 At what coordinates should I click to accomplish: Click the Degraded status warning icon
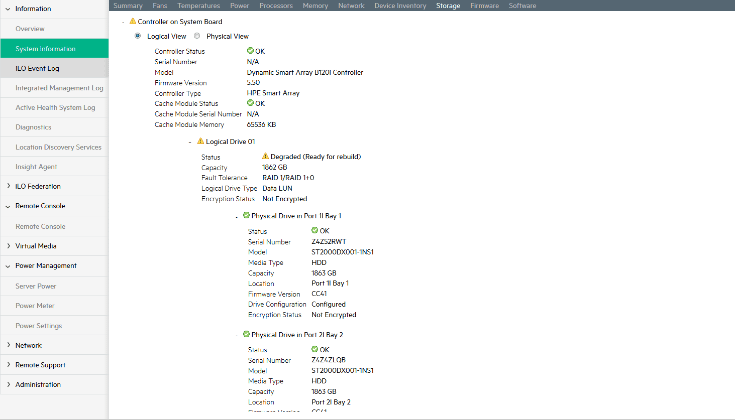click(265, 156)
